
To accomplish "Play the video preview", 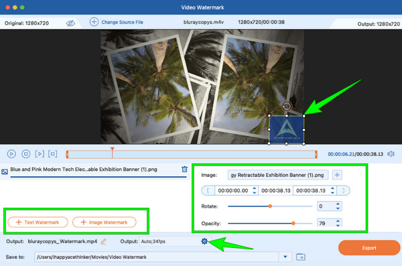I will (11, 154).
